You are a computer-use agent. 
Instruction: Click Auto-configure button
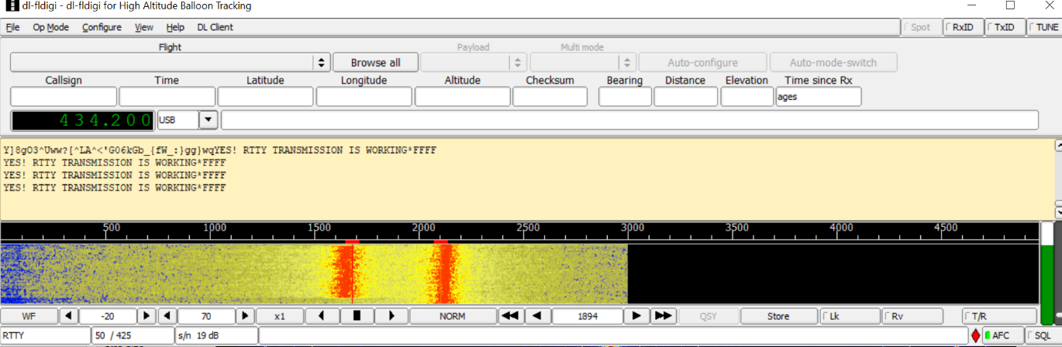pyautogui.click(x=703, y=63)
